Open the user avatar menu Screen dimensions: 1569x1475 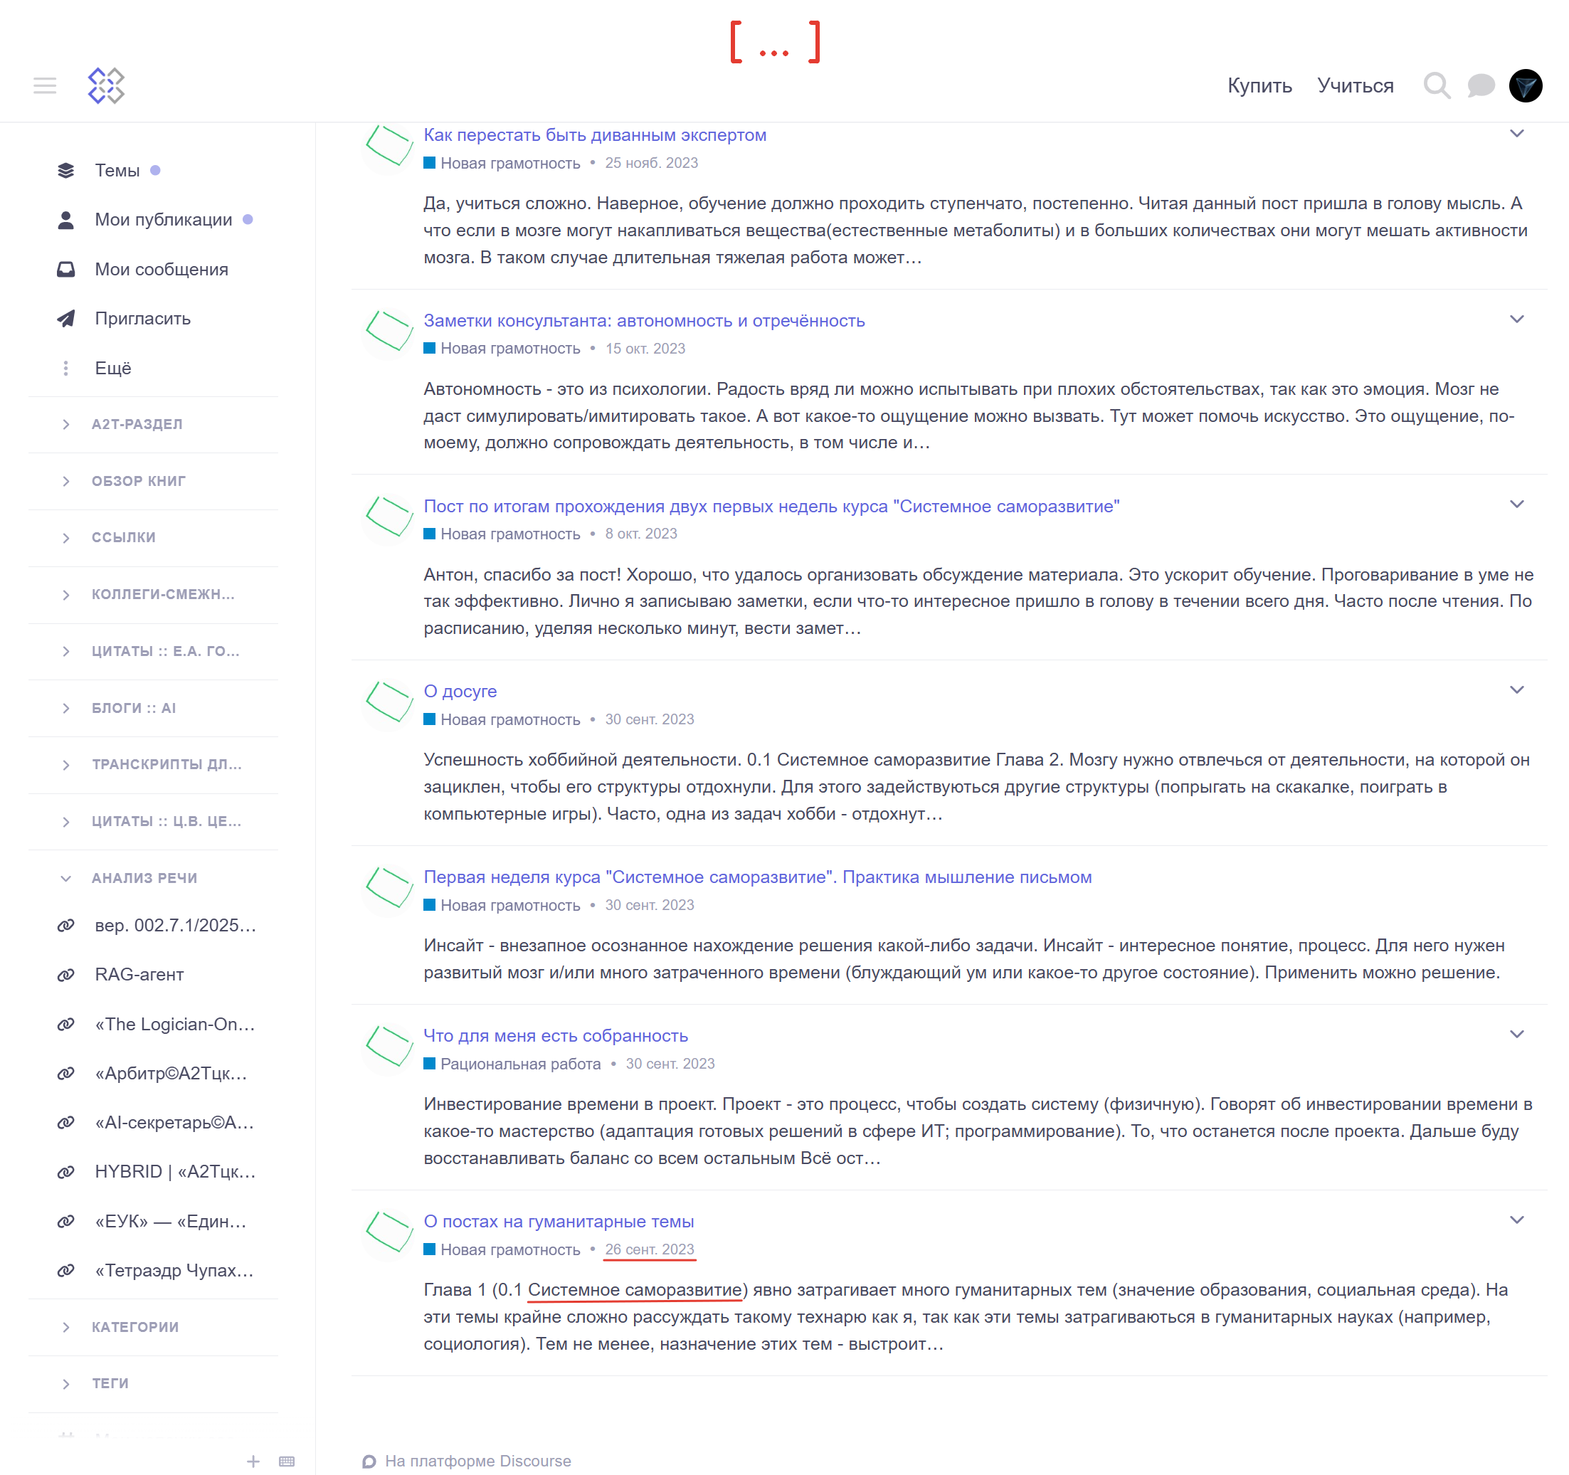pyautogui.click(x=1525, y=85)
